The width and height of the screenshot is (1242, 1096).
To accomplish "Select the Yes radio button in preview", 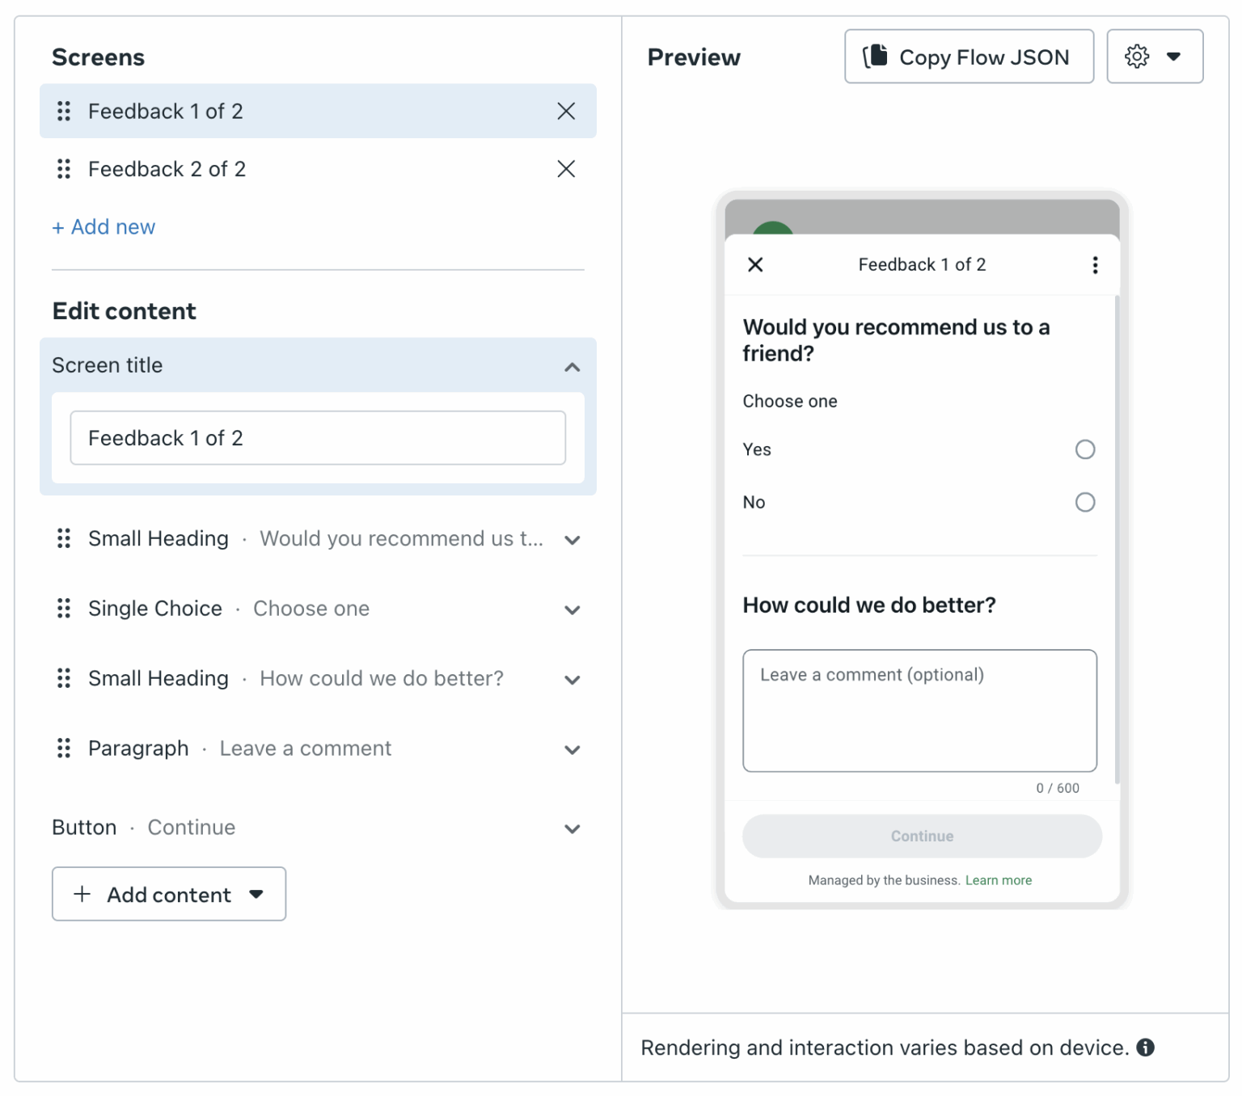I will (1086, 449).
